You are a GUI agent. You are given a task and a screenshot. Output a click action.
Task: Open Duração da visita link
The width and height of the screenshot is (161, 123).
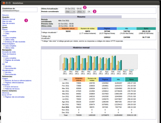pyautogui.click(x=9, y=52)
